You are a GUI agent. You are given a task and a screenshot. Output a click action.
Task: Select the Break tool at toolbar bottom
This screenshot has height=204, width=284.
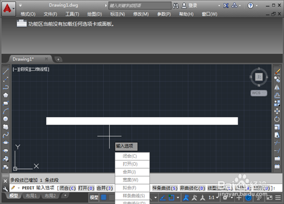[x=277, y=167]
